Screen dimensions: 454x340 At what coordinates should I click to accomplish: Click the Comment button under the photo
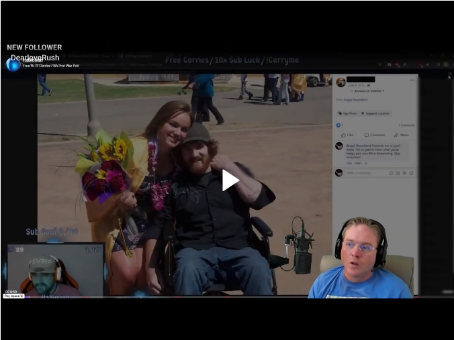pyautogui.click(x=375, y=135)
